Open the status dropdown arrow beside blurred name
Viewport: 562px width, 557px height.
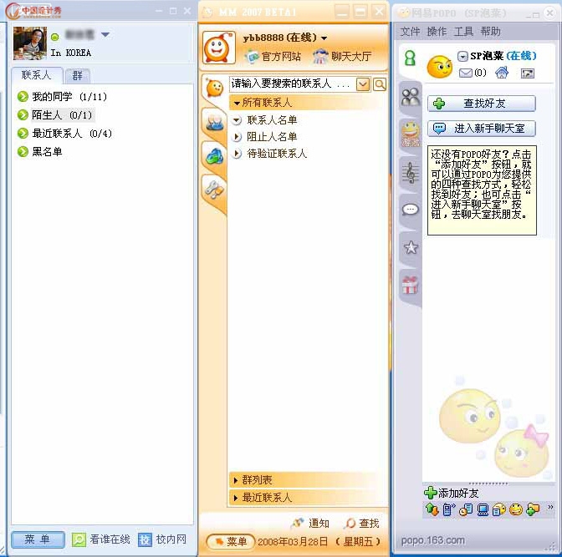[x=105, y=35]
